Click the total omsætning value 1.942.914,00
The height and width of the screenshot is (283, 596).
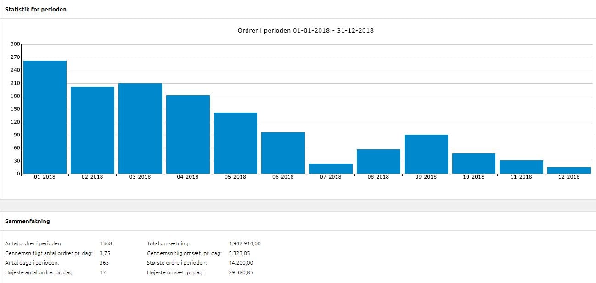(x=244, y=243)
